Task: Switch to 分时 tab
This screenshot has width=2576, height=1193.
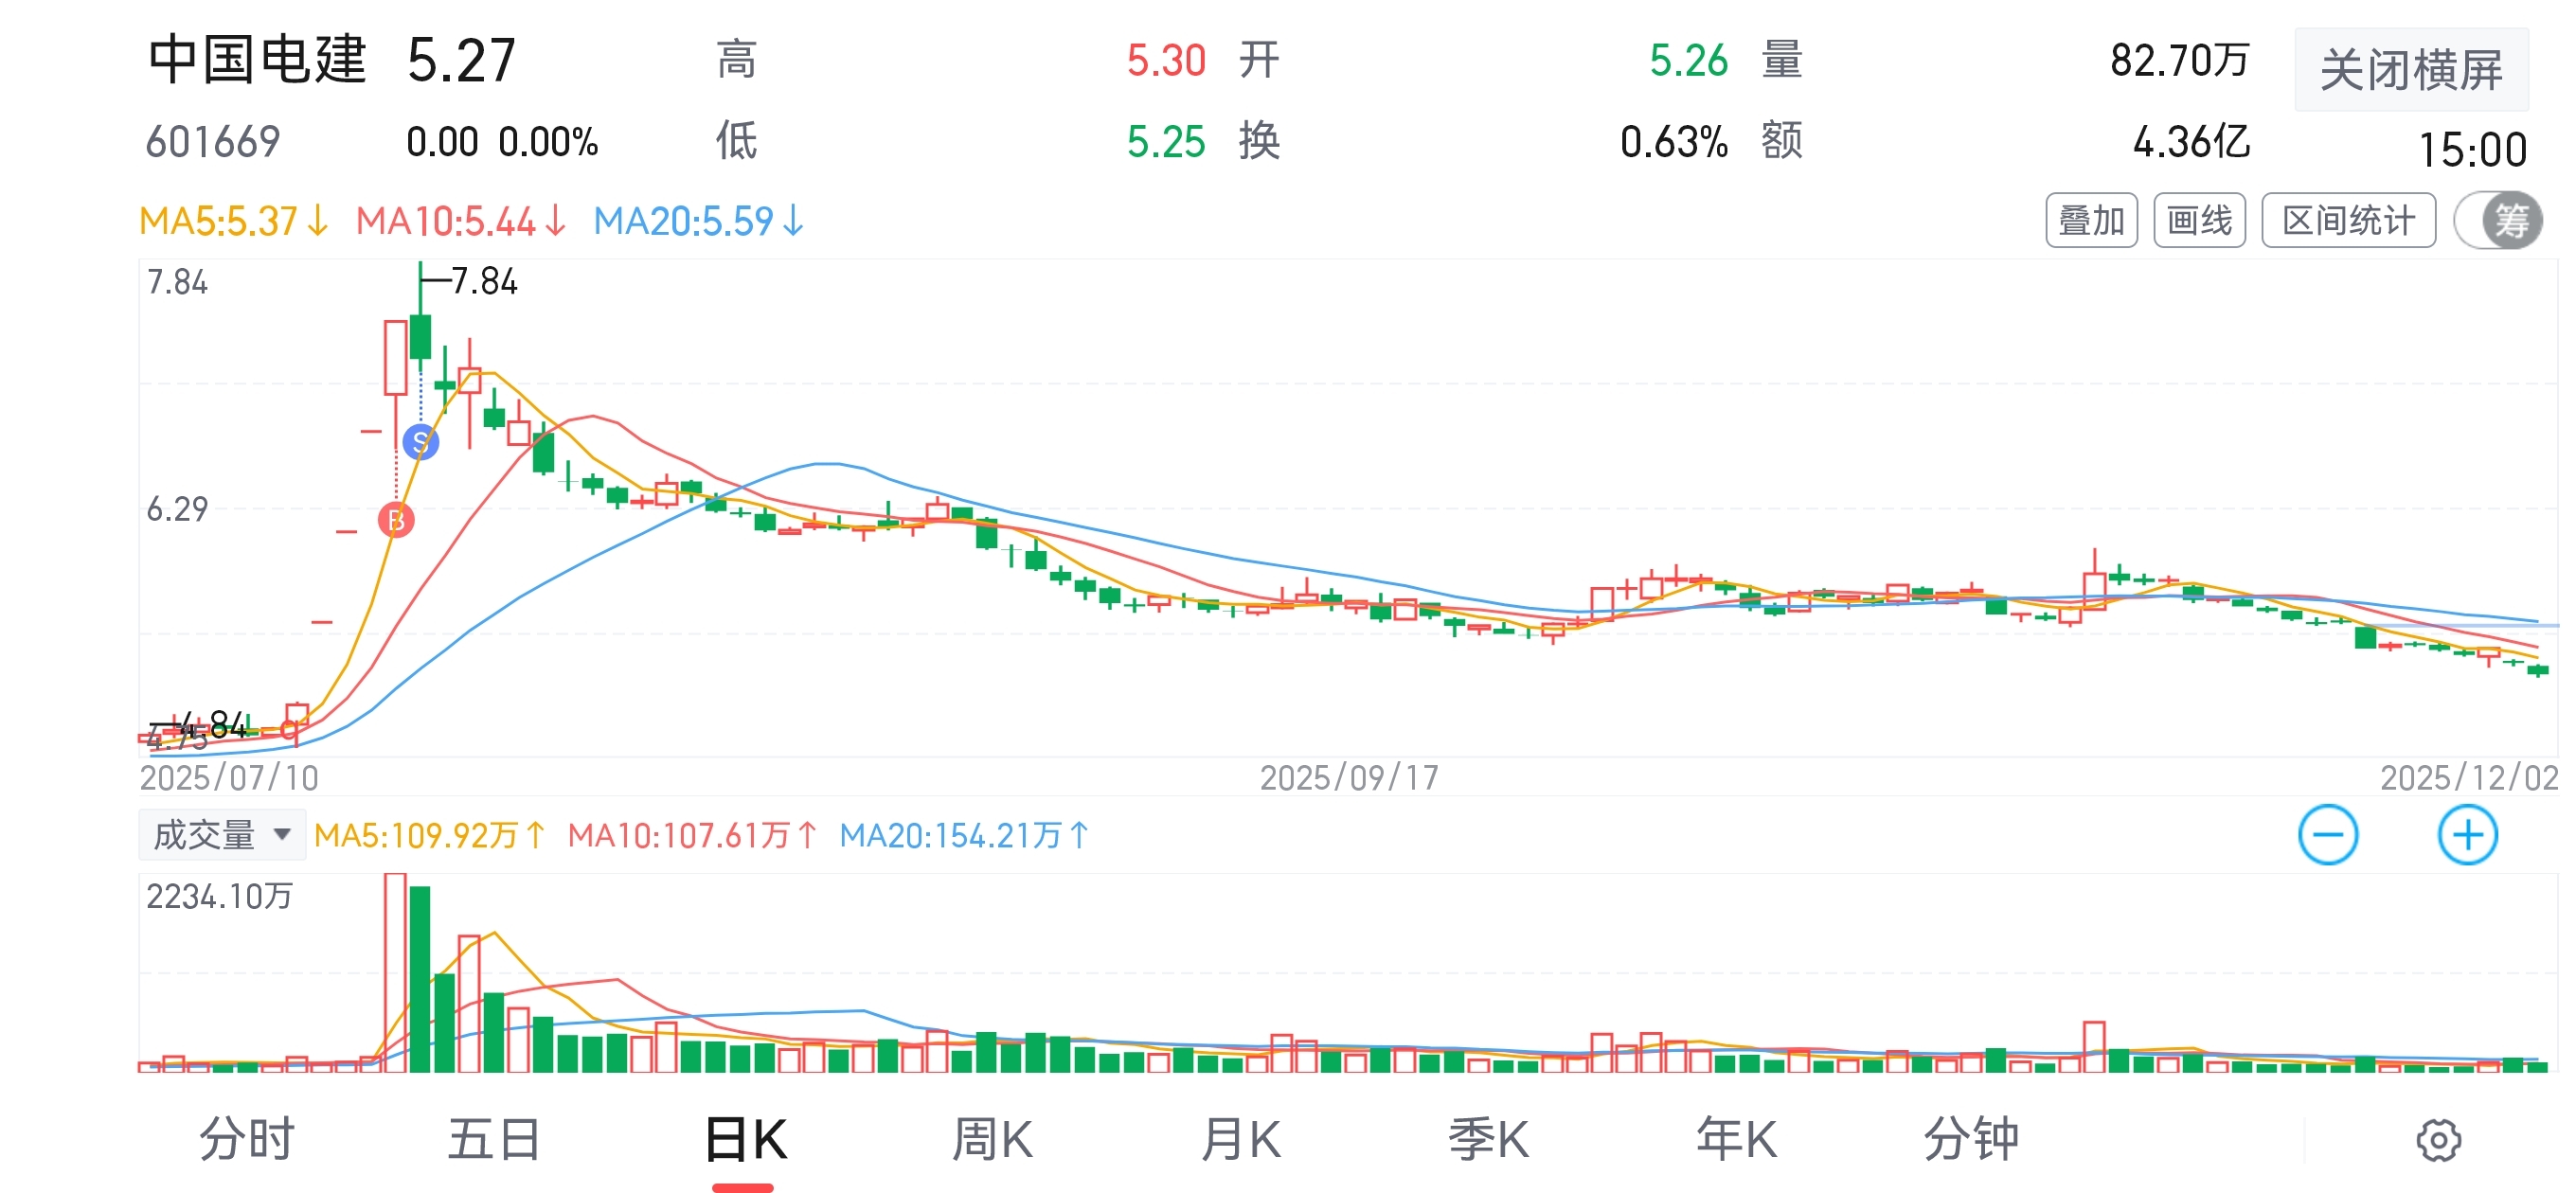Action: [246, 1138]
